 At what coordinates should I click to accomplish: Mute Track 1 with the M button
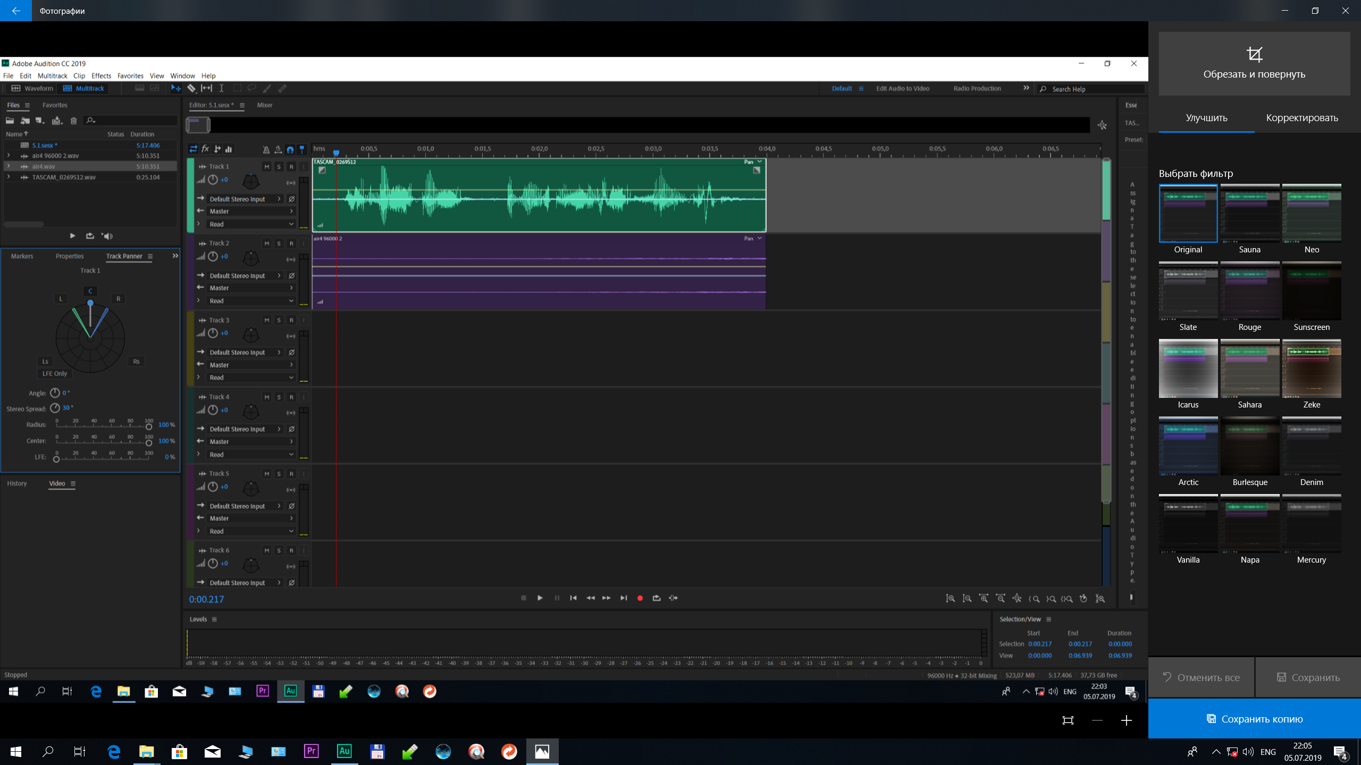pyautogui.click(x=267, y=167)
